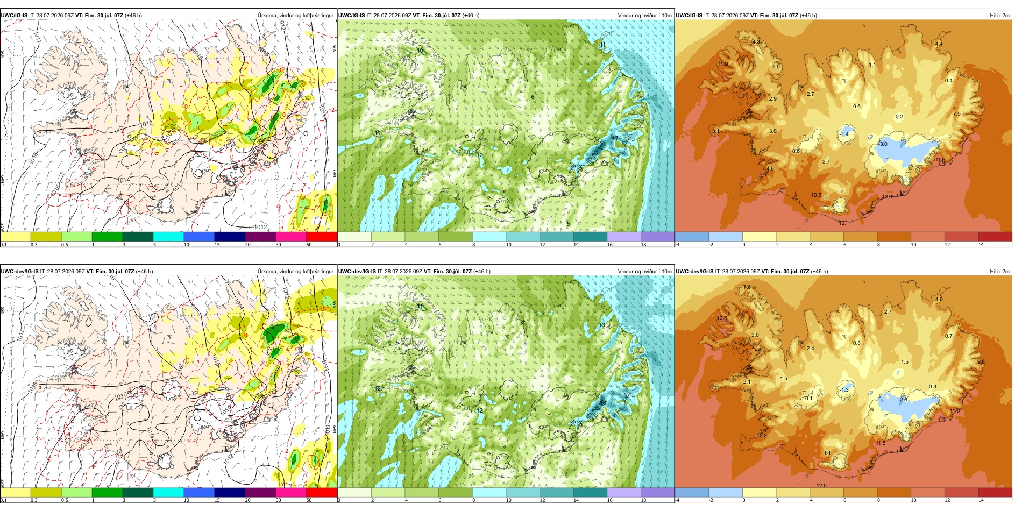This screenshot has height=511, width=1022.
Task: Select red 50 swatch in UWC precipitation legend
Action: tap(321, 237)
